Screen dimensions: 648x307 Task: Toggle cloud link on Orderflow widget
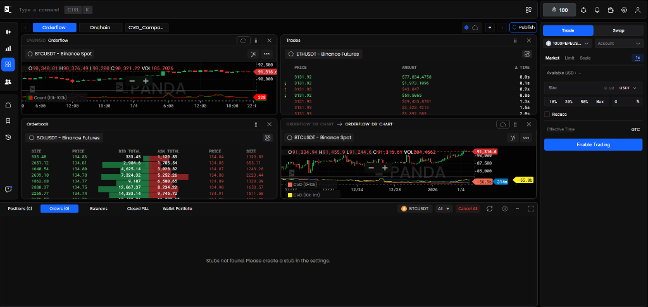(244, 41)
